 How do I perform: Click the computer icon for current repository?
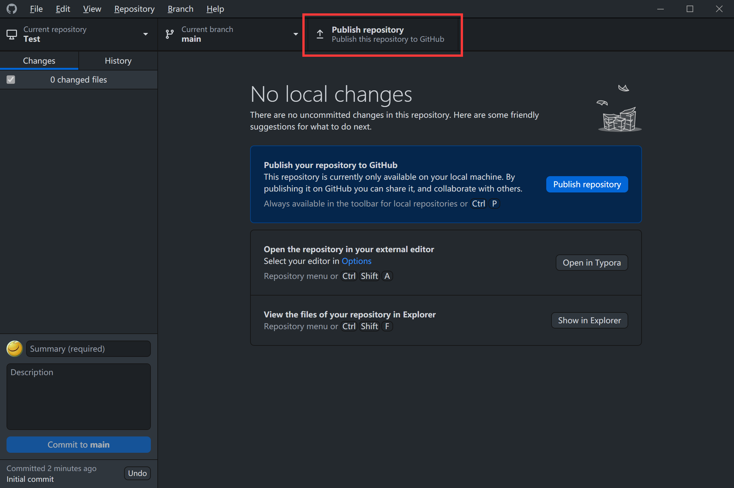coord(12,34)
